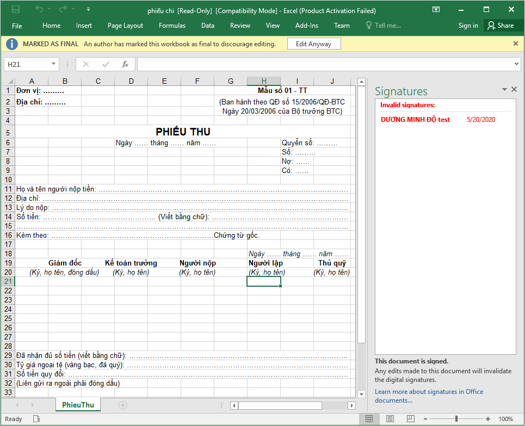This screenshot has width=525, height=426.
Task: Open the Page Layout ribbon tab
Action: tap(125, 26)
